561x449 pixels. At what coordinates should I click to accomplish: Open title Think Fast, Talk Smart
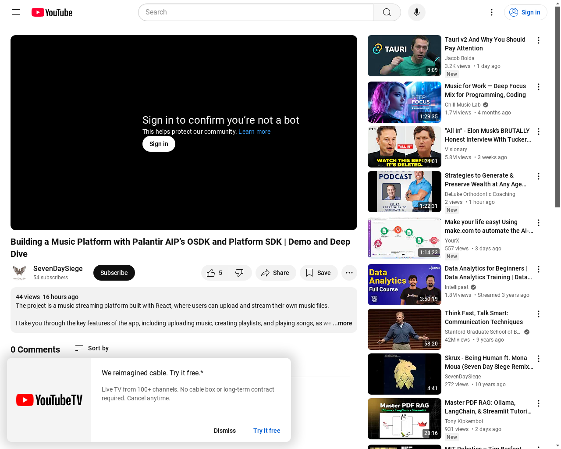[484, 317]
